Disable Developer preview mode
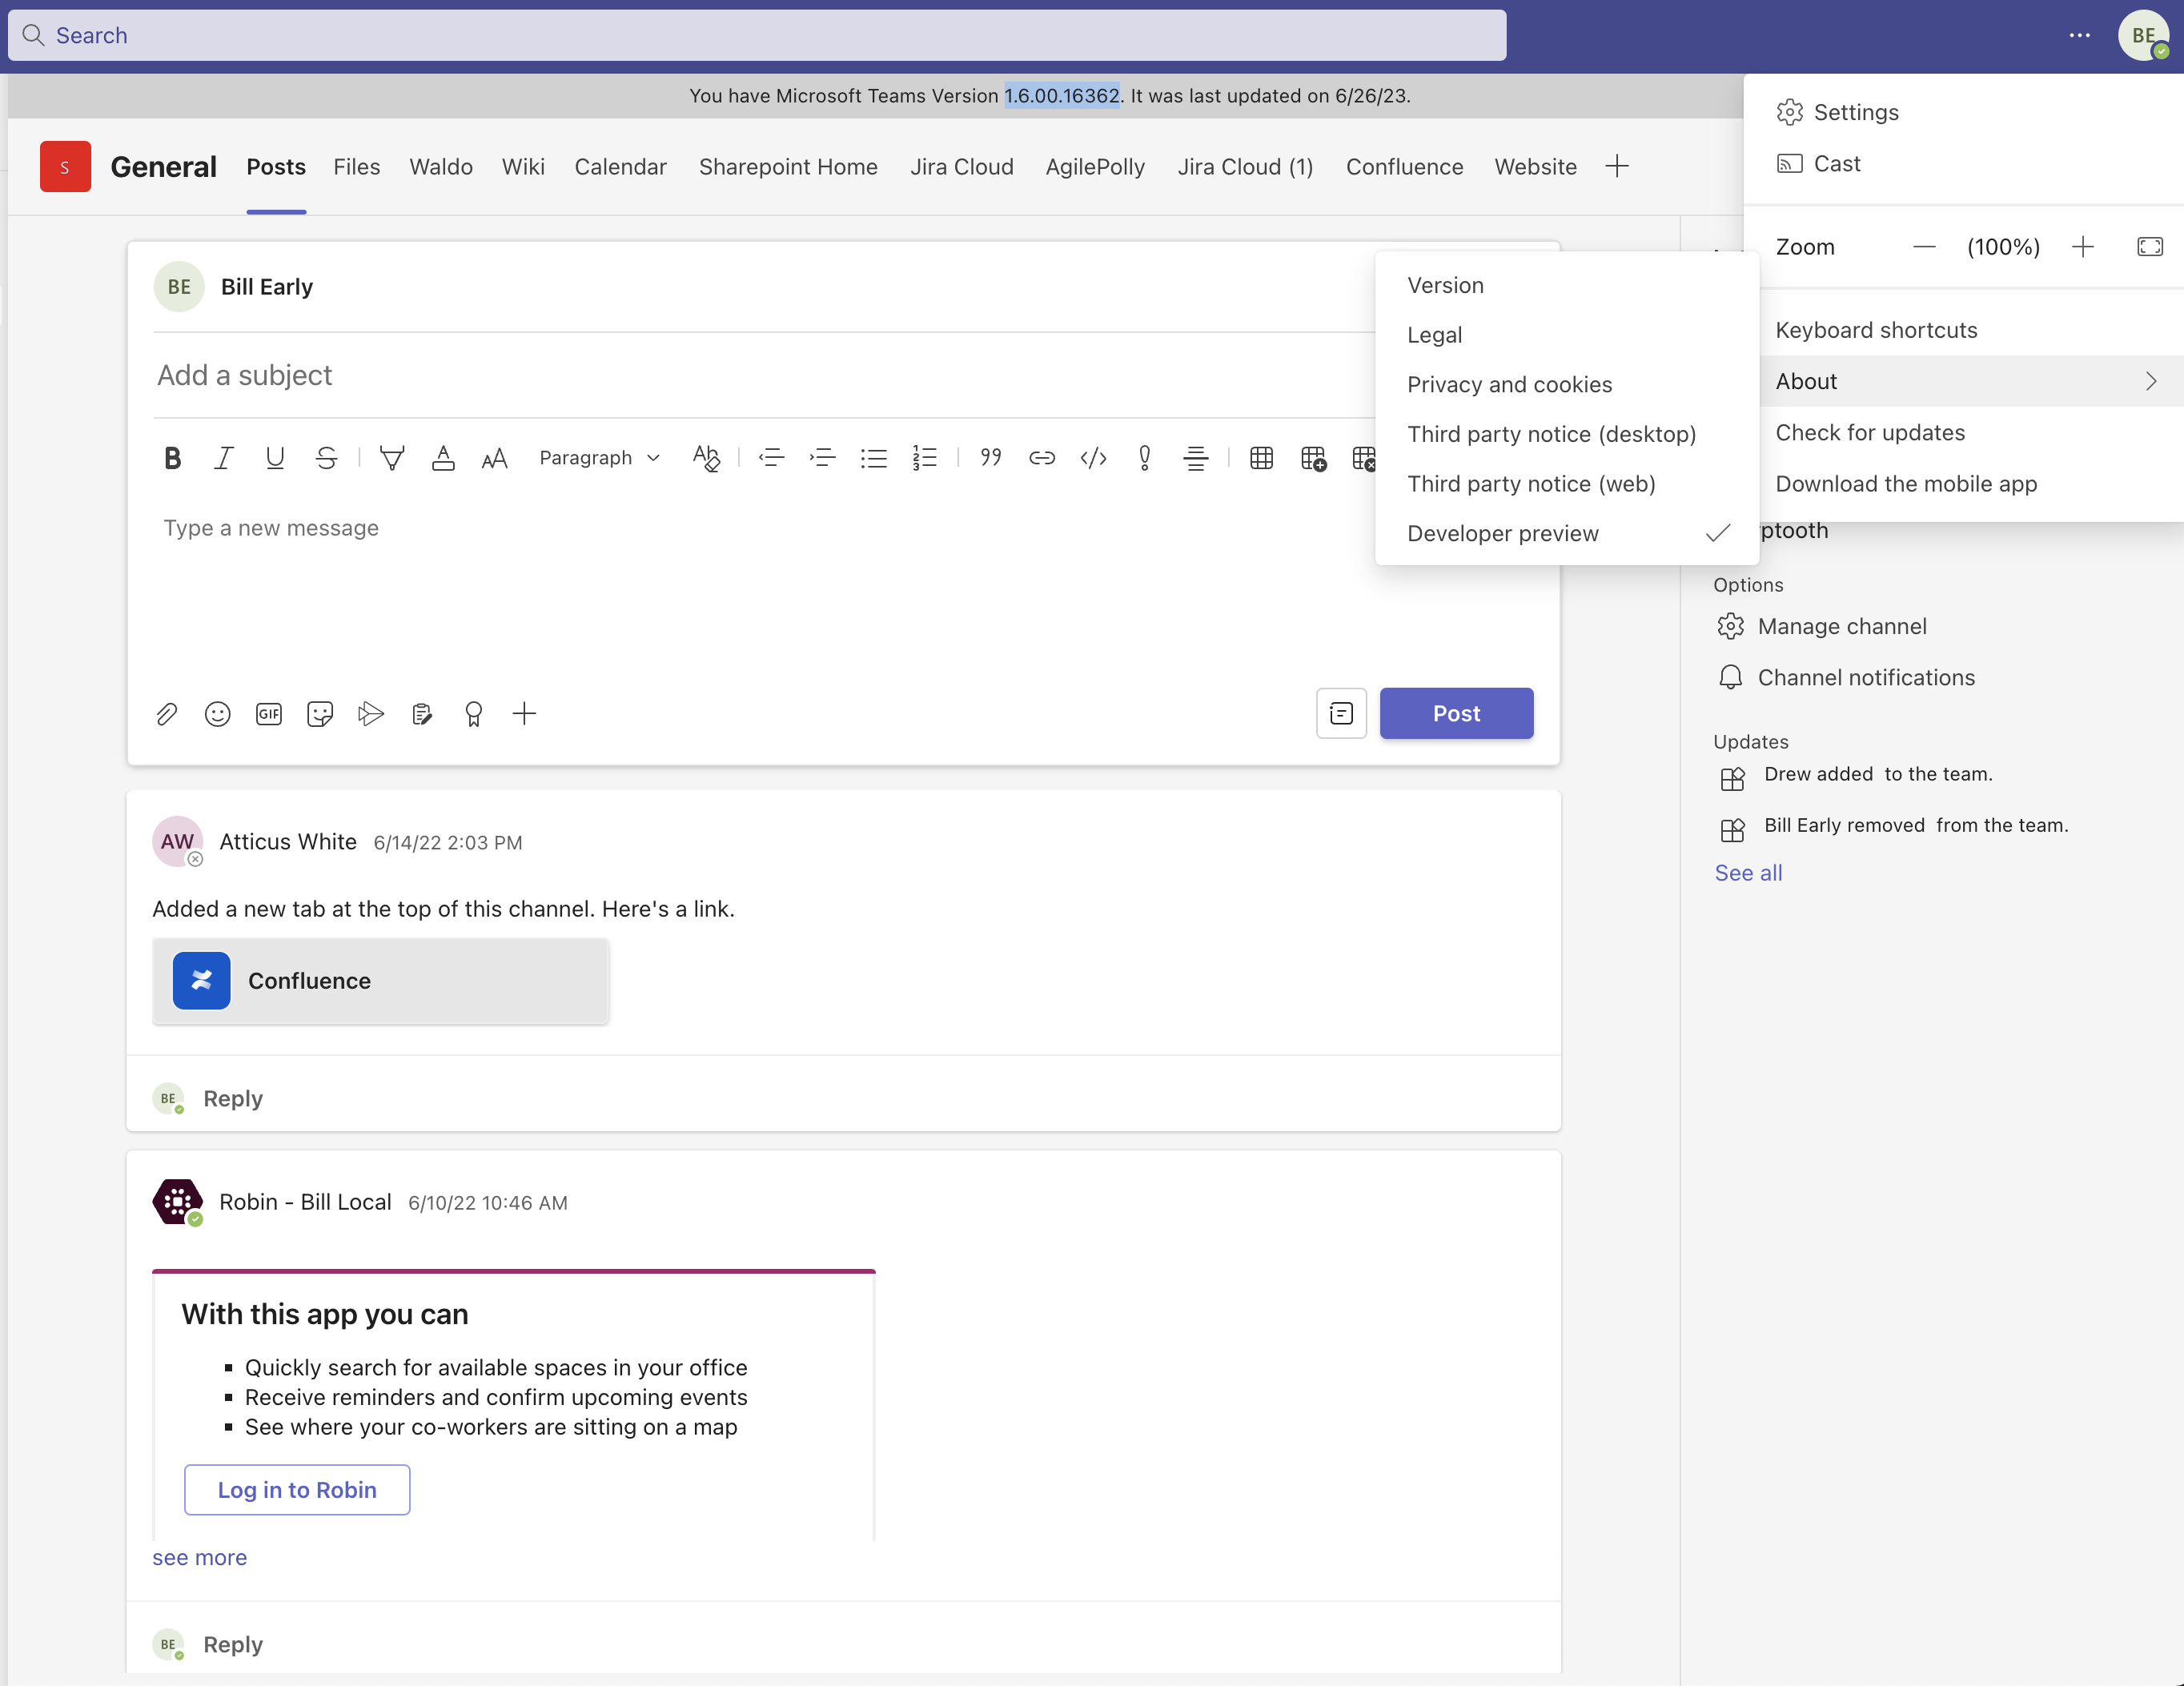 point(1503,533)
